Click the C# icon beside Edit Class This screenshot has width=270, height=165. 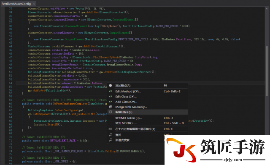[111, 97]
